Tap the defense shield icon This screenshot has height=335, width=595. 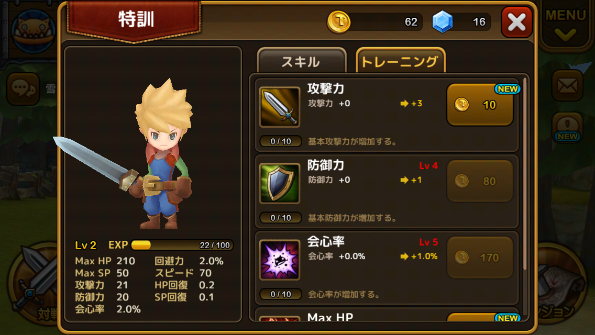[280, 183]
